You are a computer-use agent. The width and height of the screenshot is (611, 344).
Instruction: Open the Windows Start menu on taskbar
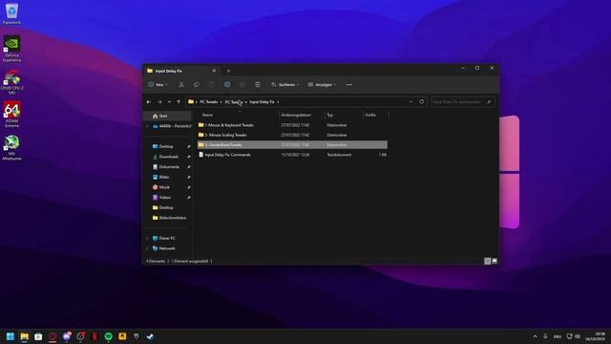[x=11, y=336]
